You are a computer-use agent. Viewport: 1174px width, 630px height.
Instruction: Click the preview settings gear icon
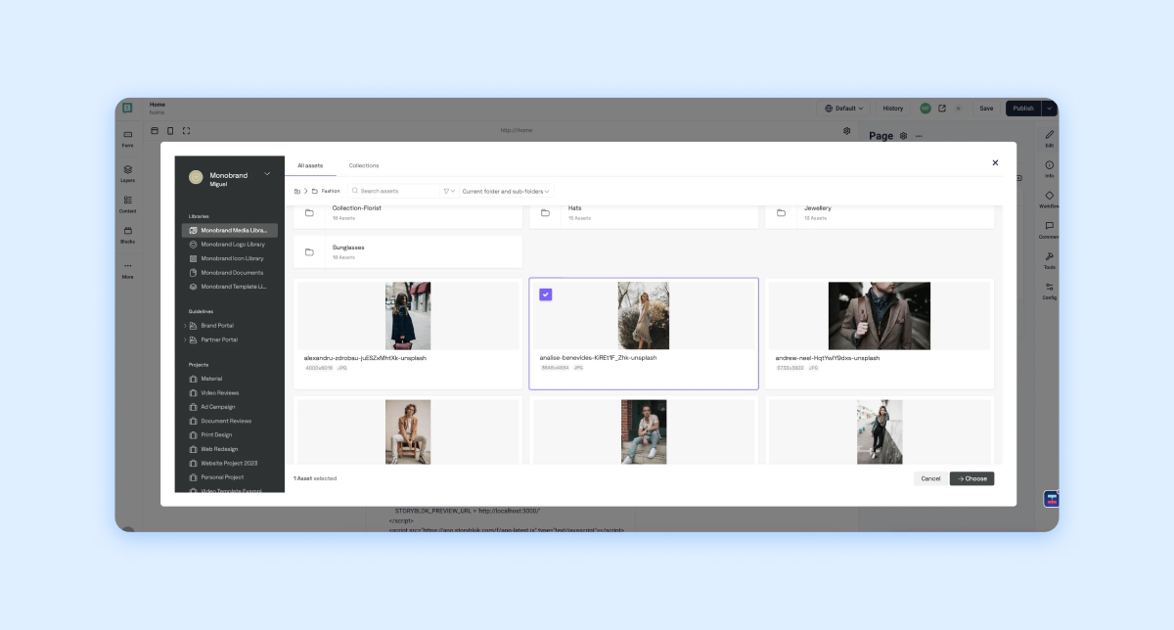pos(847,130)
